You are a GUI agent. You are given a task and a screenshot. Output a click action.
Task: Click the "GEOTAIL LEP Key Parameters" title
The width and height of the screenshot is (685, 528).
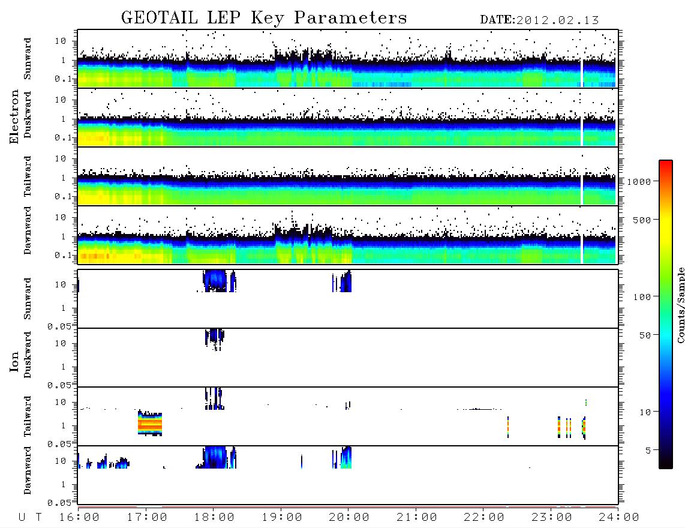[x=264, y=18]
